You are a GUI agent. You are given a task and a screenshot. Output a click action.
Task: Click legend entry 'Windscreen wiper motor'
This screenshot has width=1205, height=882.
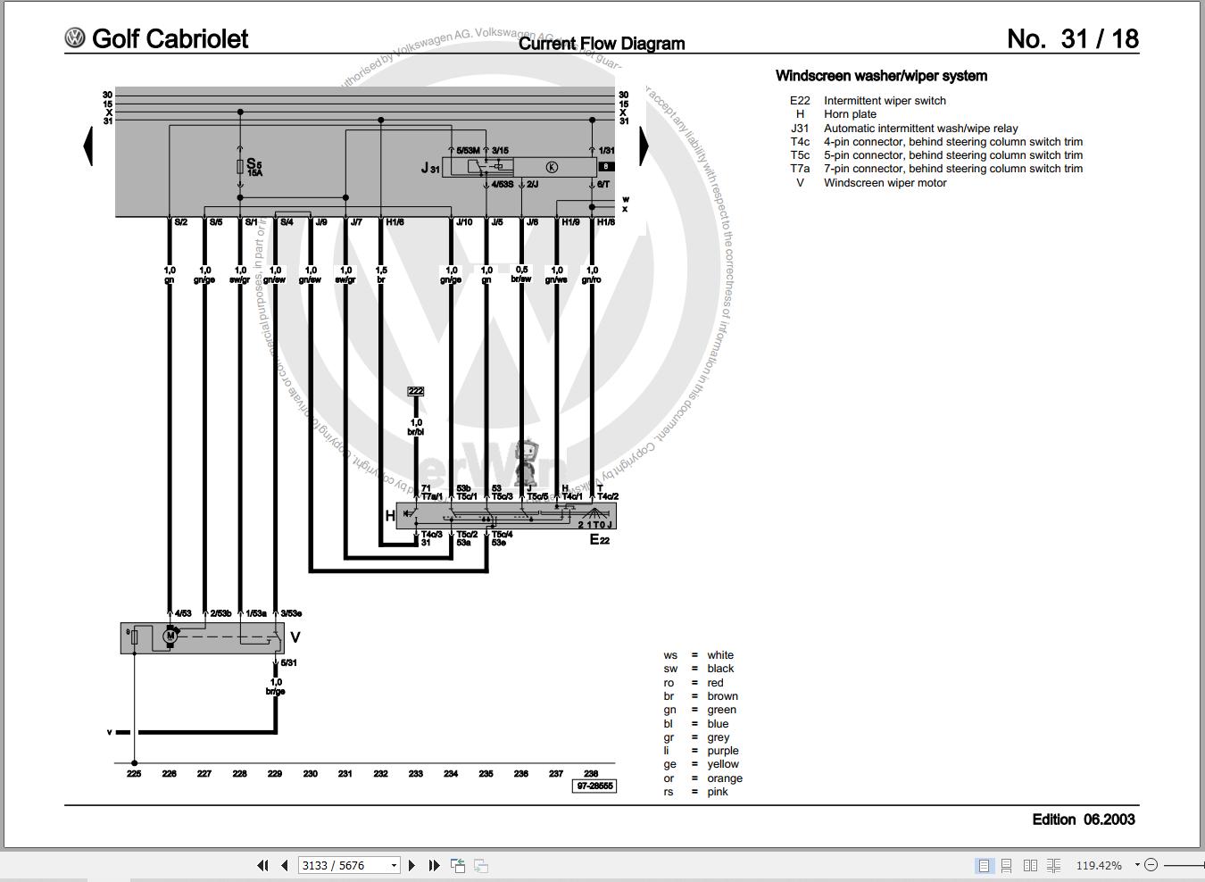[x=885, y=183]
